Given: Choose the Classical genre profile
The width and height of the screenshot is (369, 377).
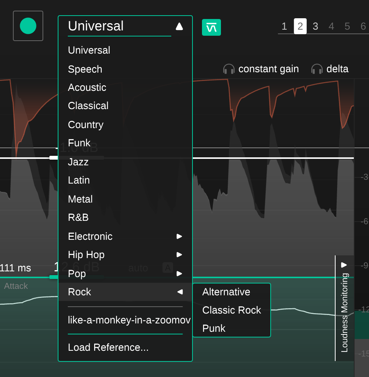Looking at the screenshot, I should pos(88,106).
